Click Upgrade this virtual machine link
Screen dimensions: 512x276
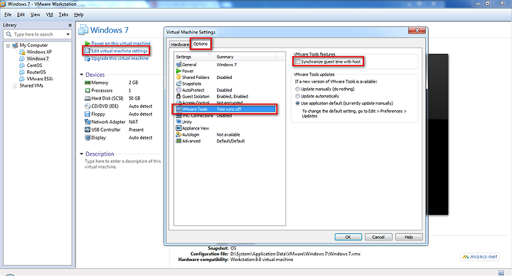click(x=119, y=58)
